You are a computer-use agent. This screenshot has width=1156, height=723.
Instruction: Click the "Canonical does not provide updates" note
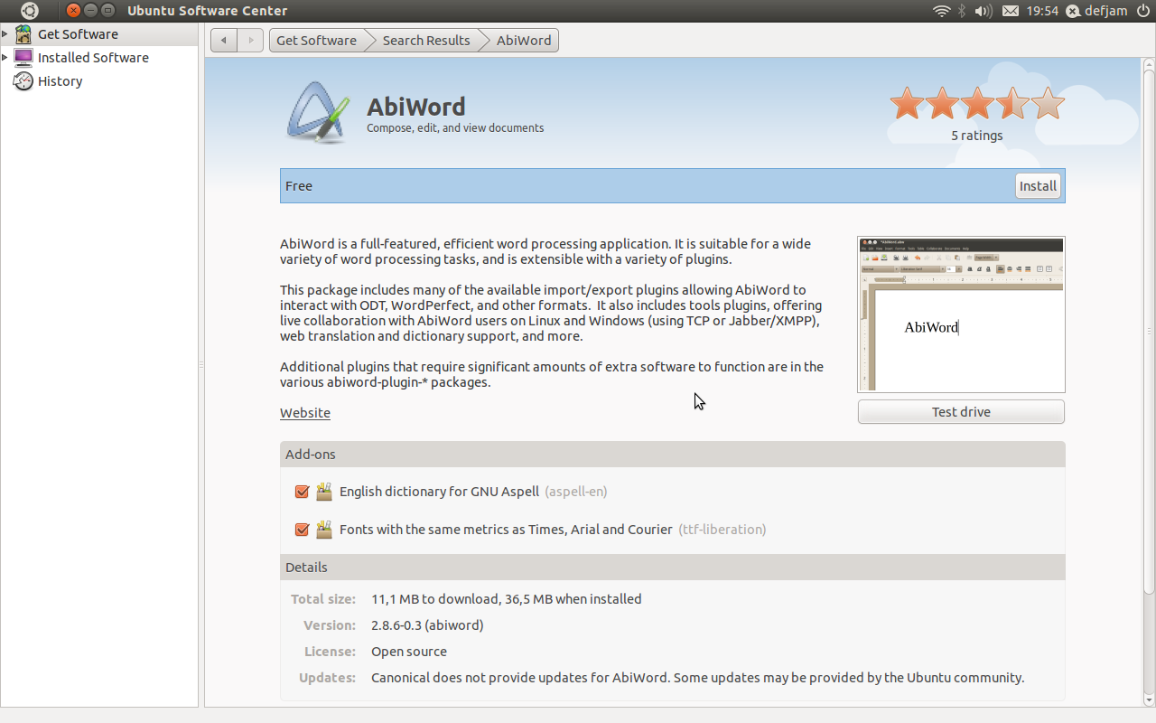pos(697,678)
